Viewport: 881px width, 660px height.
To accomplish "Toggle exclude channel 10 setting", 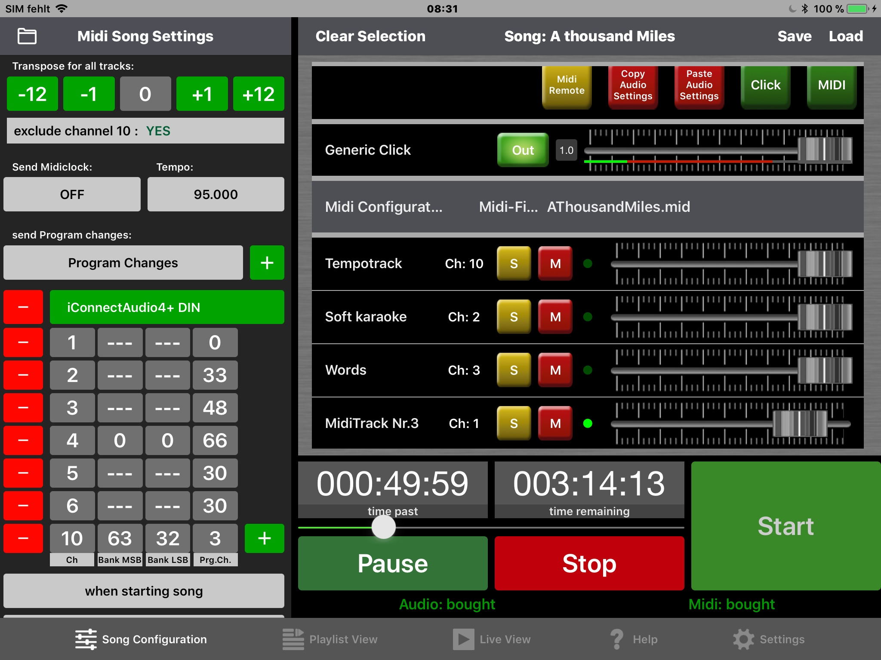I will [145, 131].
